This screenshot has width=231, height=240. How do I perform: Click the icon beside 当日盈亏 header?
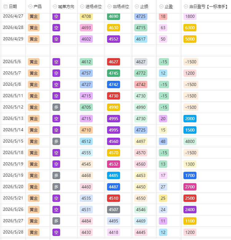[x=186, y=6]
